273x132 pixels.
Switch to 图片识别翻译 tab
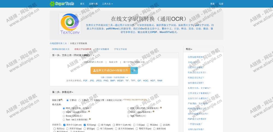pos(103,49)
